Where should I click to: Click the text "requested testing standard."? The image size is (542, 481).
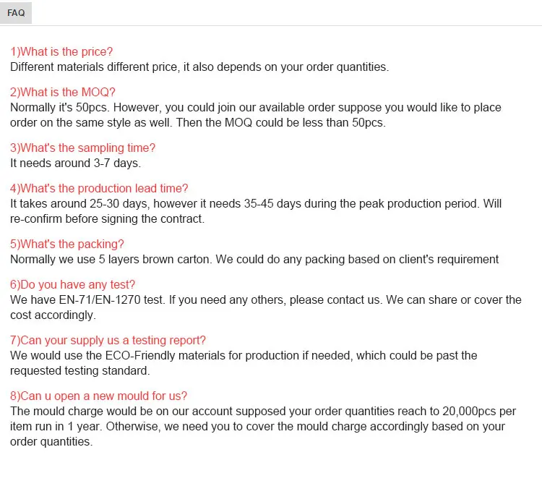tap(79, 371)
